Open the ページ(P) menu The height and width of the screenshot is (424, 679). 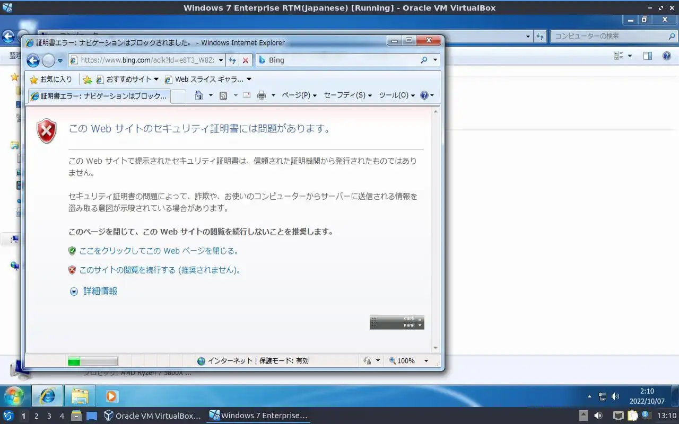point(299,95)
